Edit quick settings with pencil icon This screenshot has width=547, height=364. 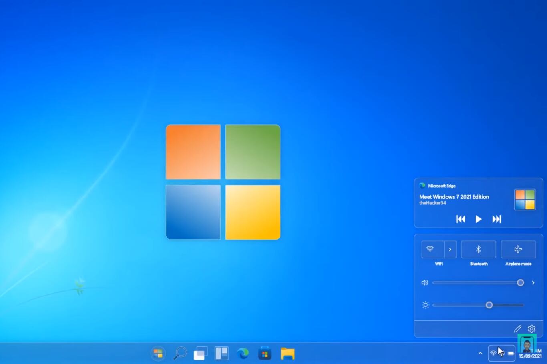pos(517,329)
